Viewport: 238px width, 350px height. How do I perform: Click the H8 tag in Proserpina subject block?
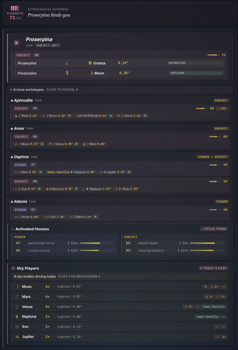pyautogui.click(x=37, y=55)
